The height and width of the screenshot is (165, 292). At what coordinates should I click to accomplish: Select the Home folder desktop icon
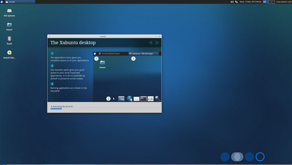9,27
